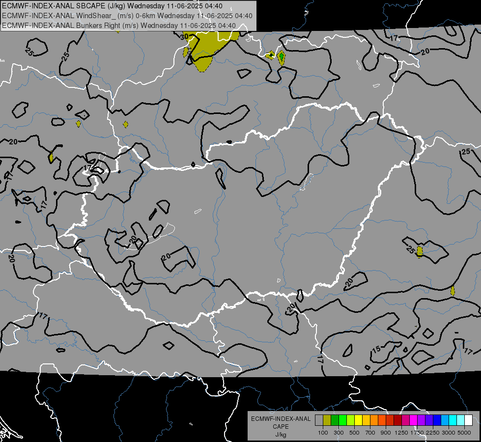
Task: Click the legend label 900
Action: point(386,433)
